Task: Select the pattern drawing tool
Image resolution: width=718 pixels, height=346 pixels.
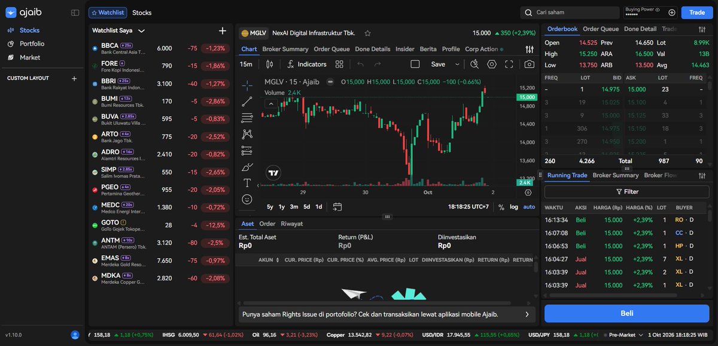Action: coord(247,134)
